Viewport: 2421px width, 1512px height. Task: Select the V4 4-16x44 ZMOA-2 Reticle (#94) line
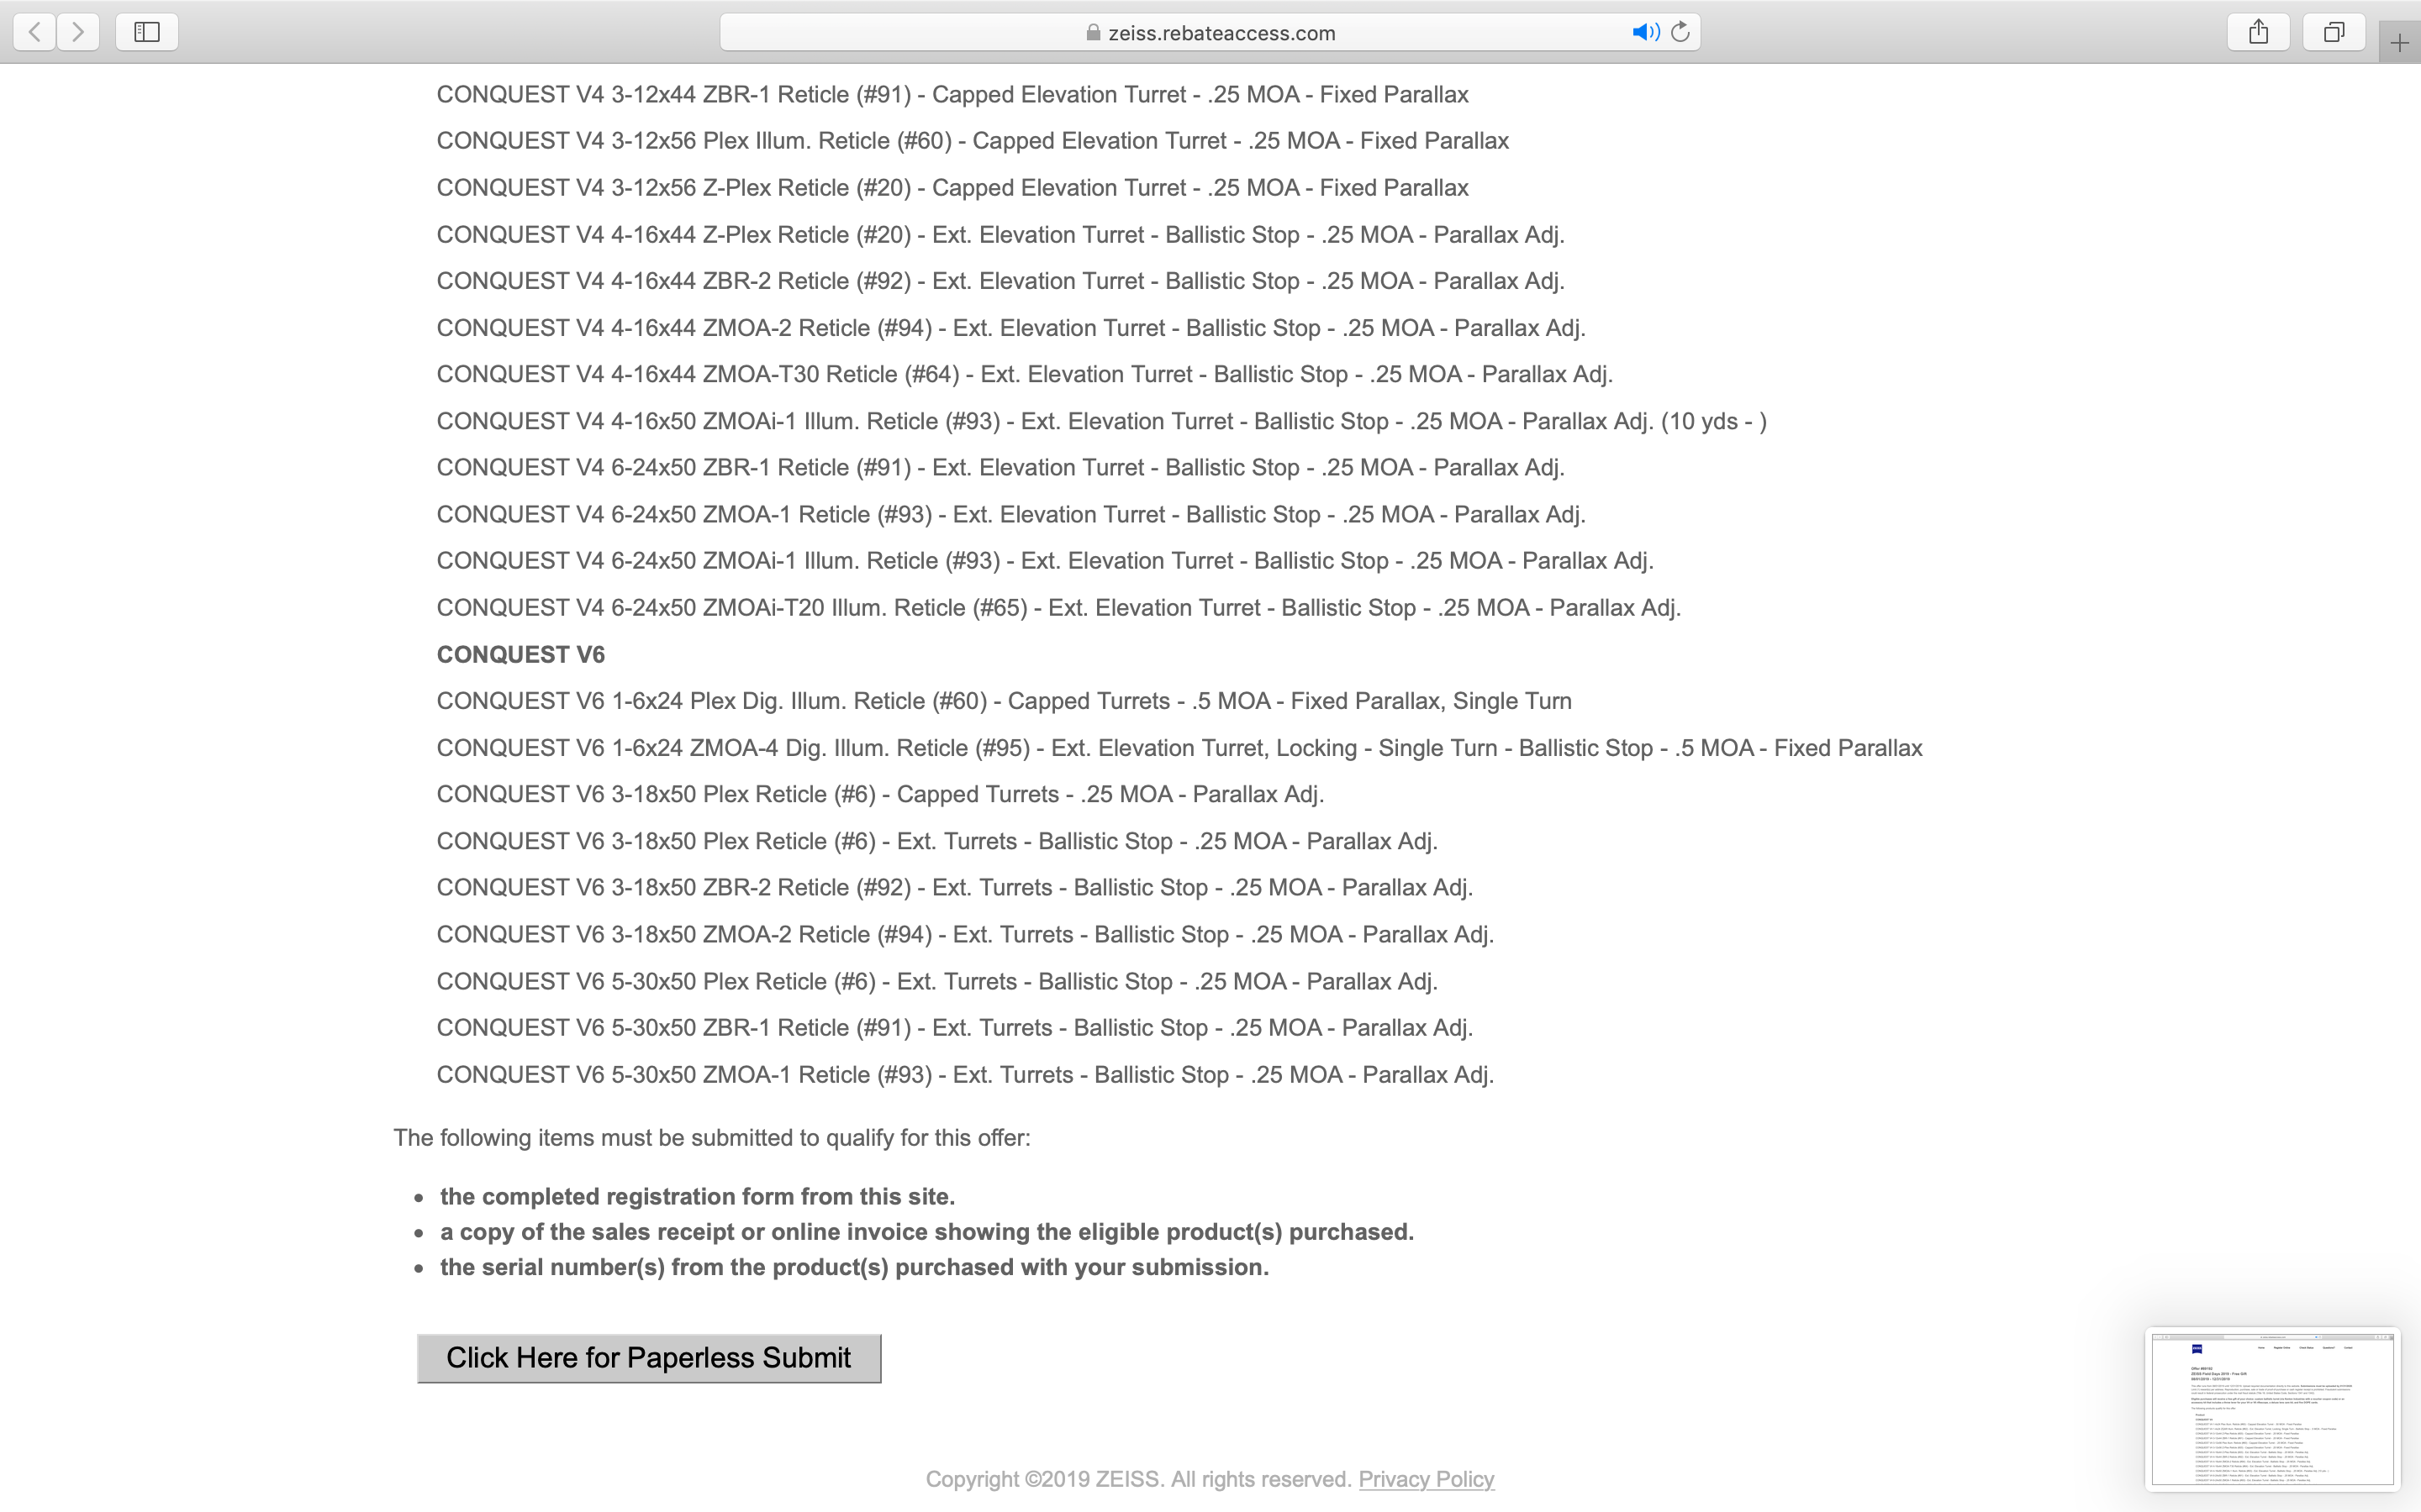[x=1011, y=328]
